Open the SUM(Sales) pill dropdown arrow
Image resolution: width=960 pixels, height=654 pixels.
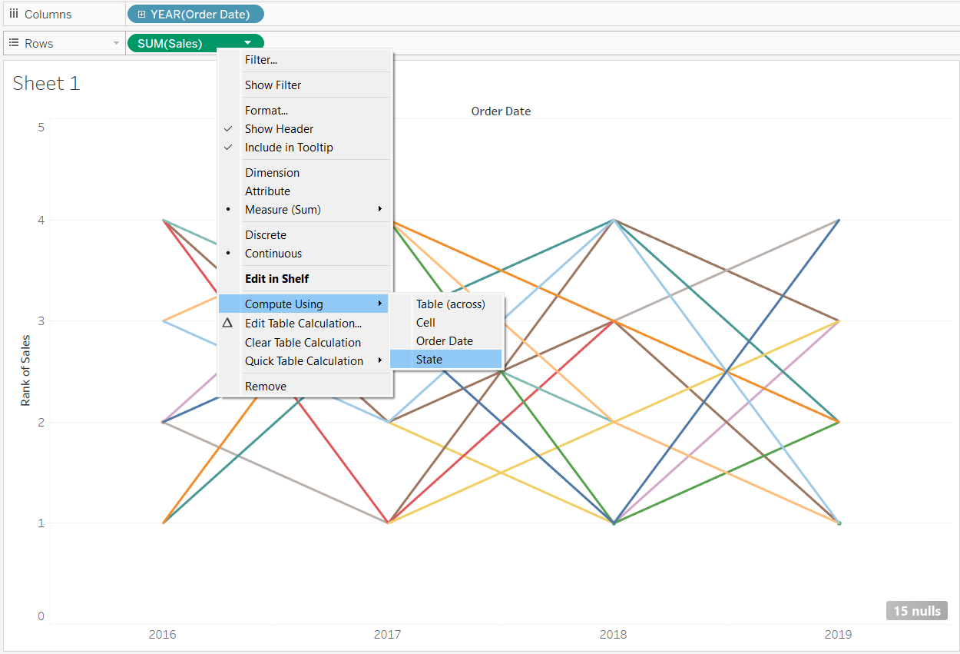point(247,43)
